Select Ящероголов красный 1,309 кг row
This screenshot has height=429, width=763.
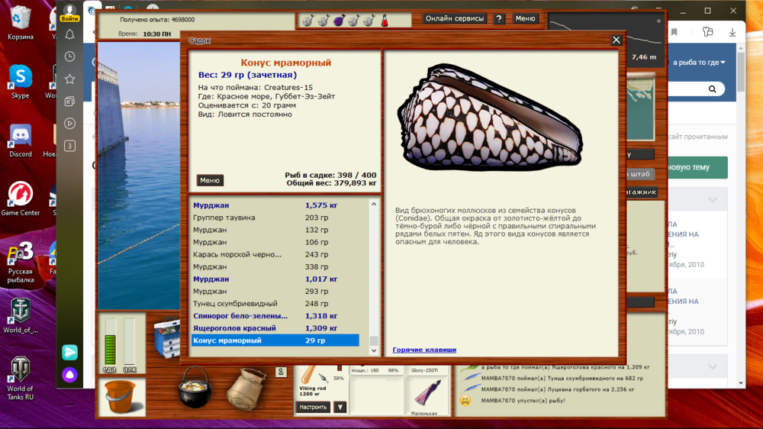pyautogui.click(x=275, y=328)
